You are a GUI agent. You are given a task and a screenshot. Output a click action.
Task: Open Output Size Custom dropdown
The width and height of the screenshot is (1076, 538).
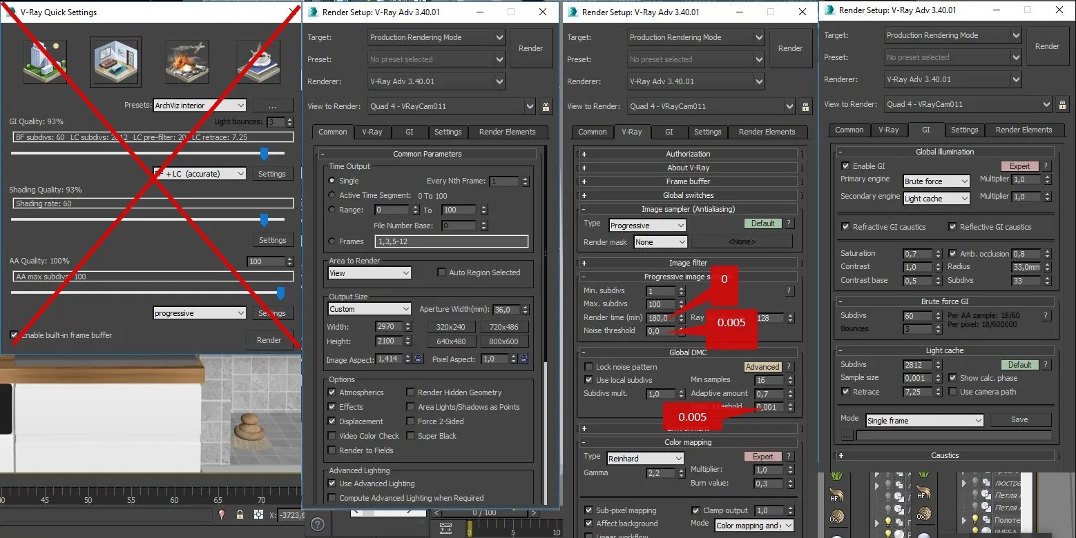[x=369, y=309]
